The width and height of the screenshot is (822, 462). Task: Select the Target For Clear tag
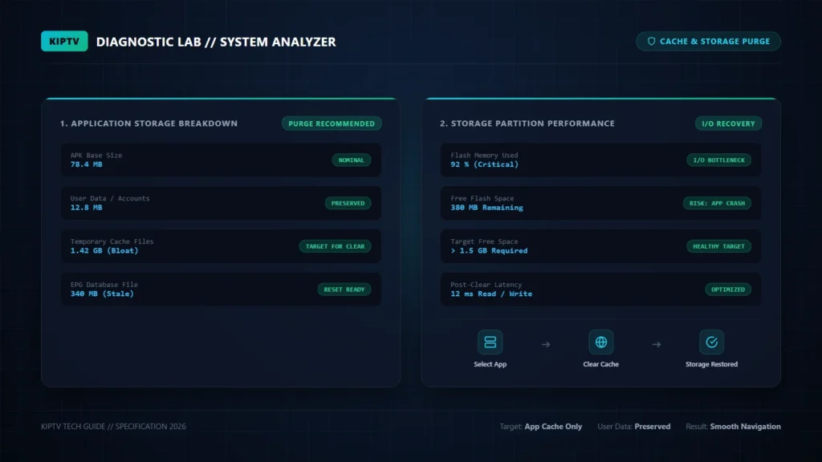click(335, 246)
